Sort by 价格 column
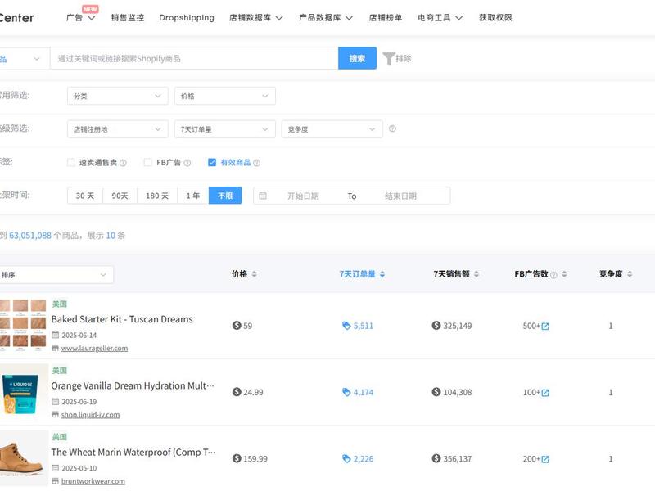 pos(244,274)
